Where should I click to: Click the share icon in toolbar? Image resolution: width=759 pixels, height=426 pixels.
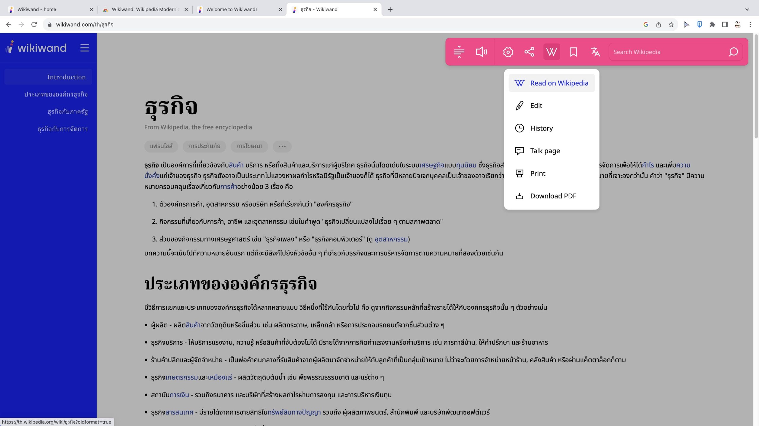(x=529, y=52)
